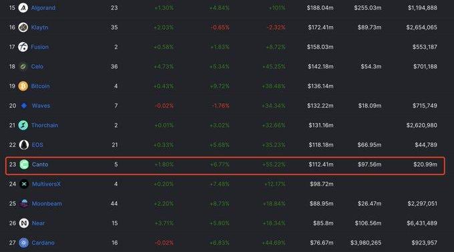Open the Cardano chain link
The height and width of the screenshot is (252, 454).
click(43, 243)
